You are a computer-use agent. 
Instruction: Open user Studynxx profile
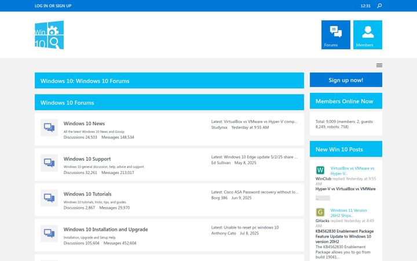pyautogui.click(x=219, y=127)
